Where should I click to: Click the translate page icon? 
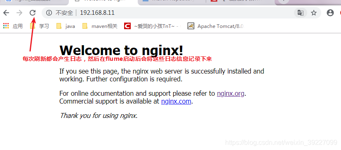click(301, 13)
